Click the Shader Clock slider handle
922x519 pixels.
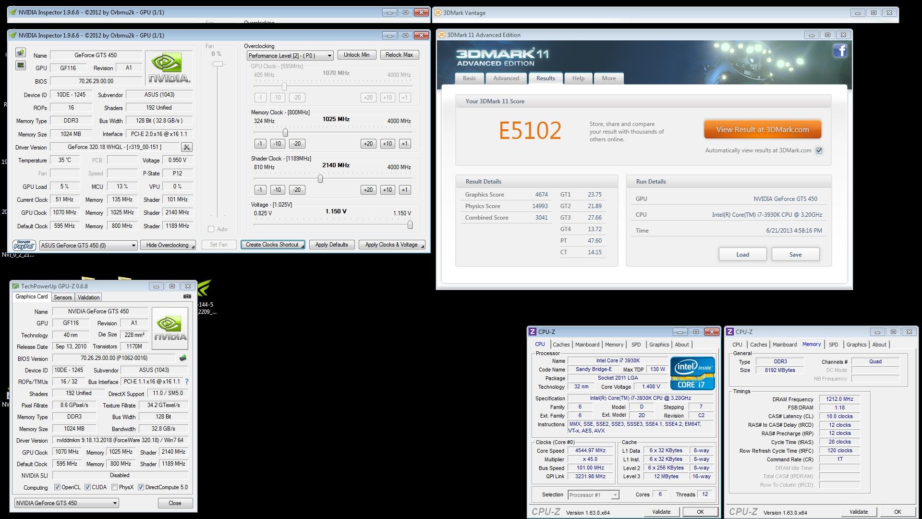(x=320, y=179)
